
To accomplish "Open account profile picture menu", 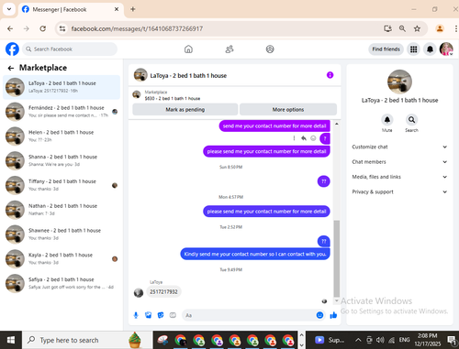I will (446, 49).
